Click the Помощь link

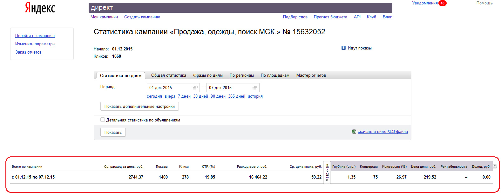pos(484,3)
